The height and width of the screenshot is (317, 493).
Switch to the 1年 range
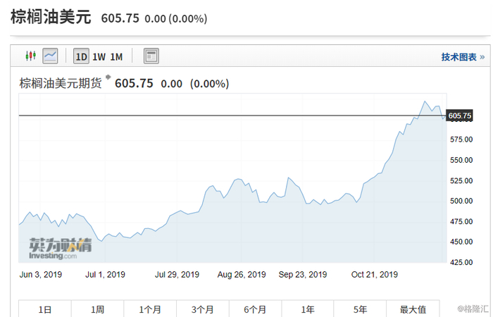pos(308,309)
